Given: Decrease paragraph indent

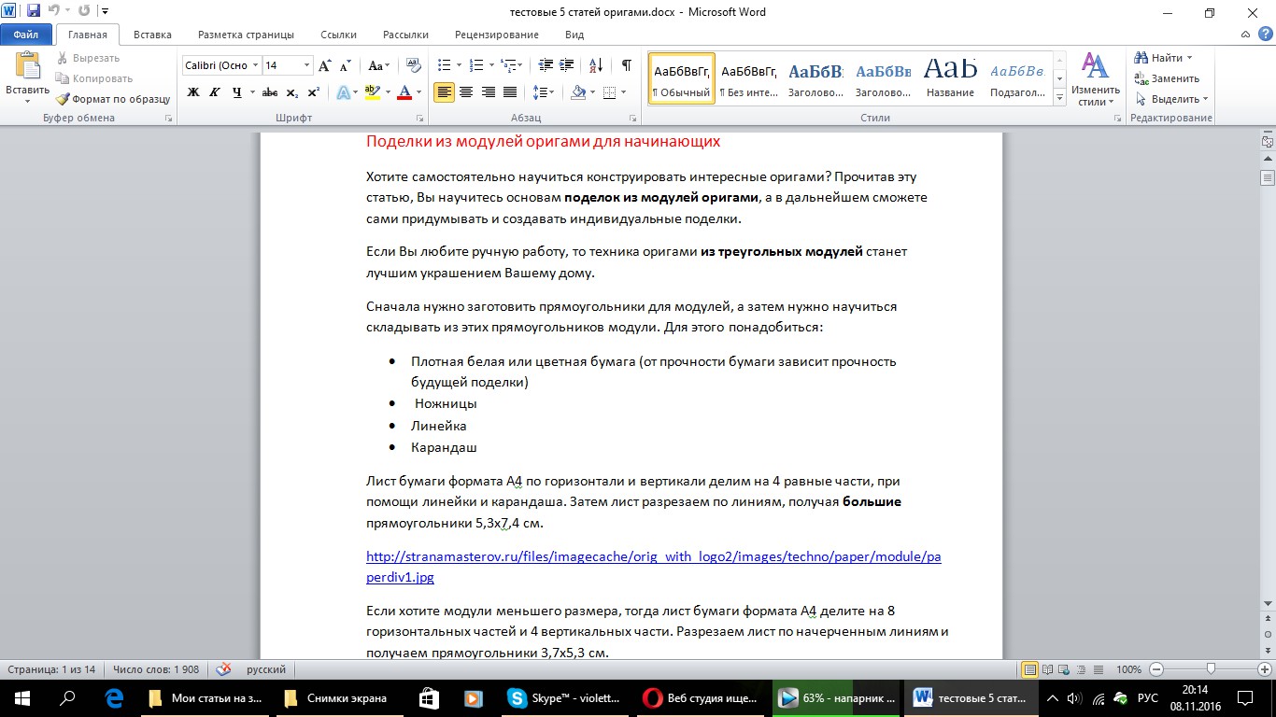Looking at the screenshot, I should tap(546, 65).
